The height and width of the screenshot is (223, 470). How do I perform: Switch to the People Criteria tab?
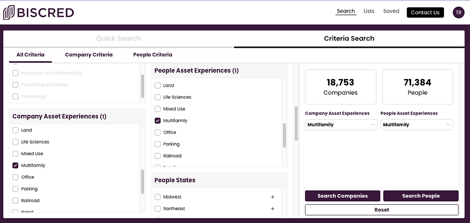(x=153, y=55)
